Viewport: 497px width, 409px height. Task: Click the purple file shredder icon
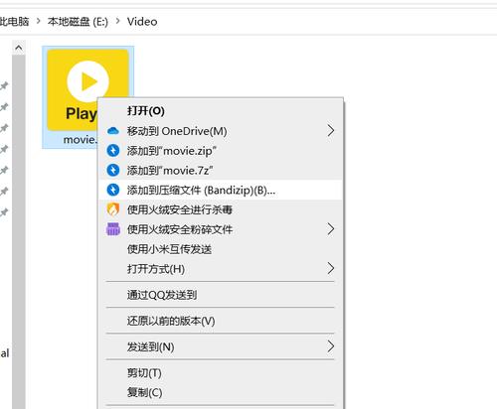click(113, 229)
